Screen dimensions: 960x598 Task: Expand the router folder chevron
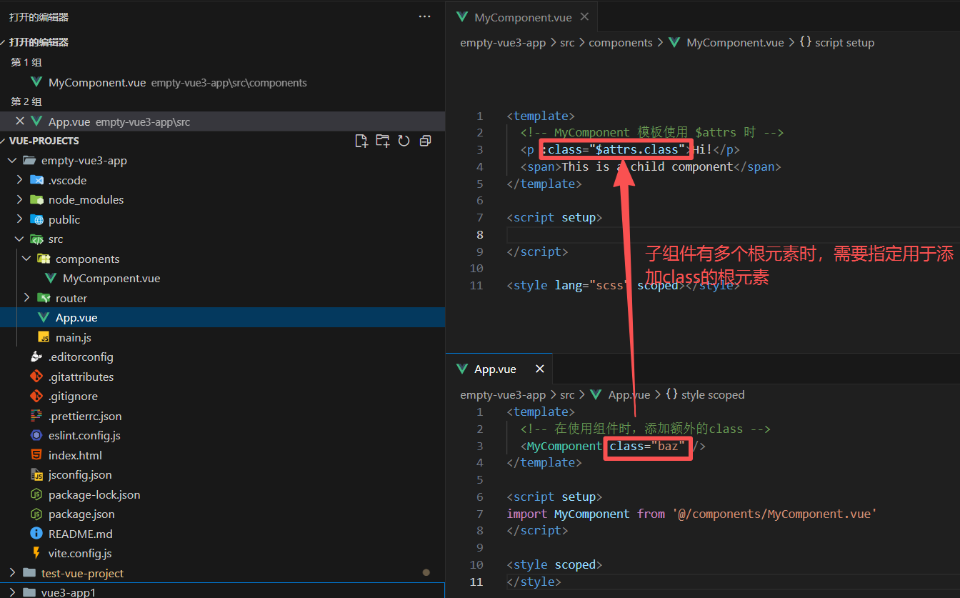tap(26, 298)
